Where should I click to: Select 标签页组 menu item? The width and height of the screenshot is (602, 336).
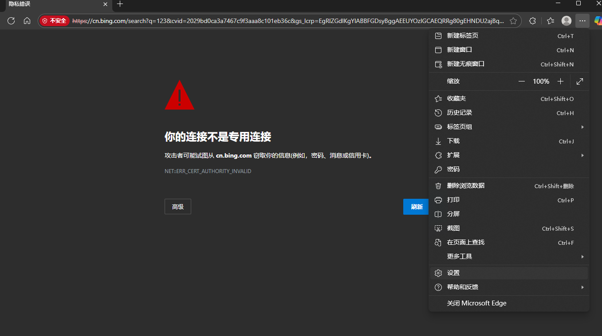tap(509, 127)
